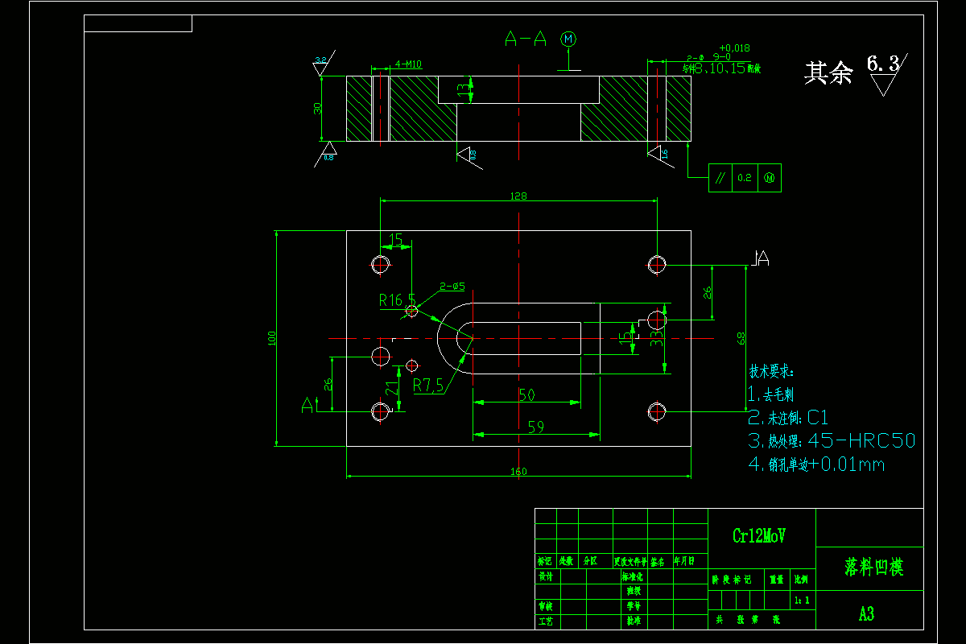Select the "R16.5" radius label
Viewport: 966px width, 644px height.
[x=397, y=300]
